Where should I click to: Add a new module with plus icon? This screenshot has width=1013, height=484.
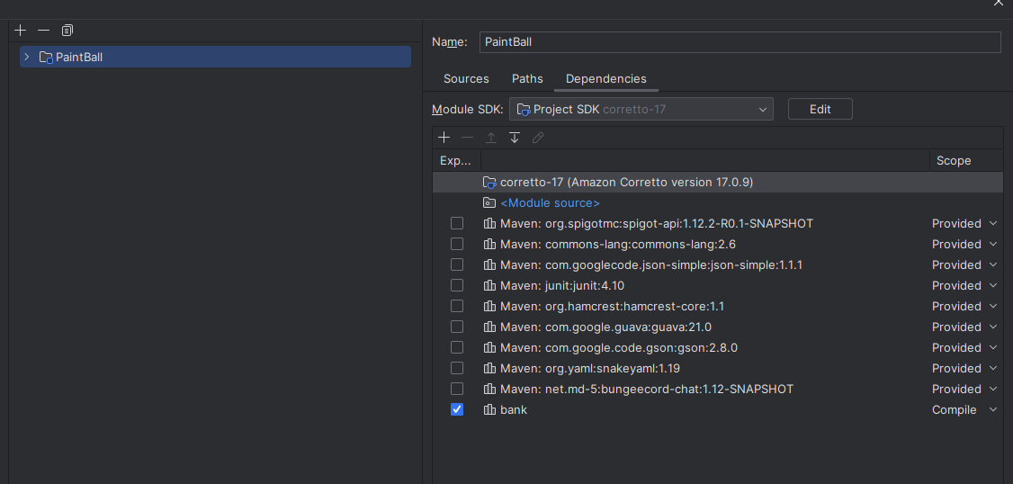(x=21, y=31)
